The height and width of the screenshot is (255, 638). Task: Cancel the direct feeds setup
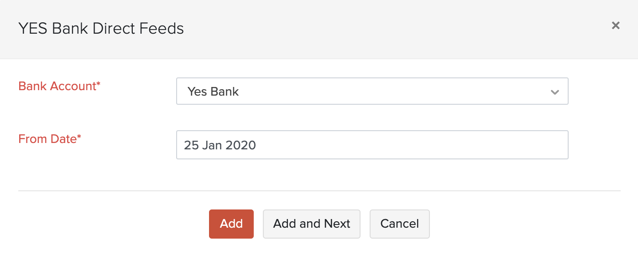[x=399, y=224]
